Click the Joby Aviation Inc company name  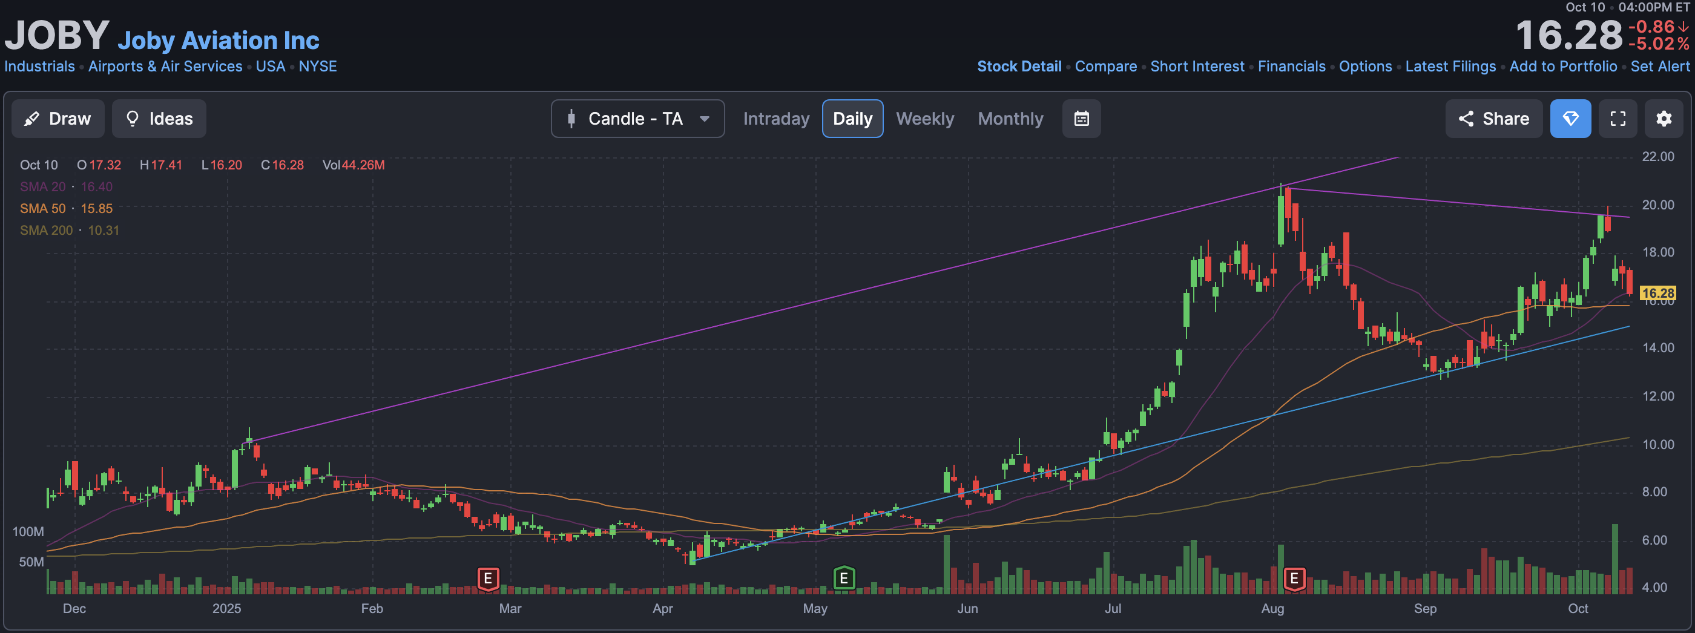click(219, 41)
